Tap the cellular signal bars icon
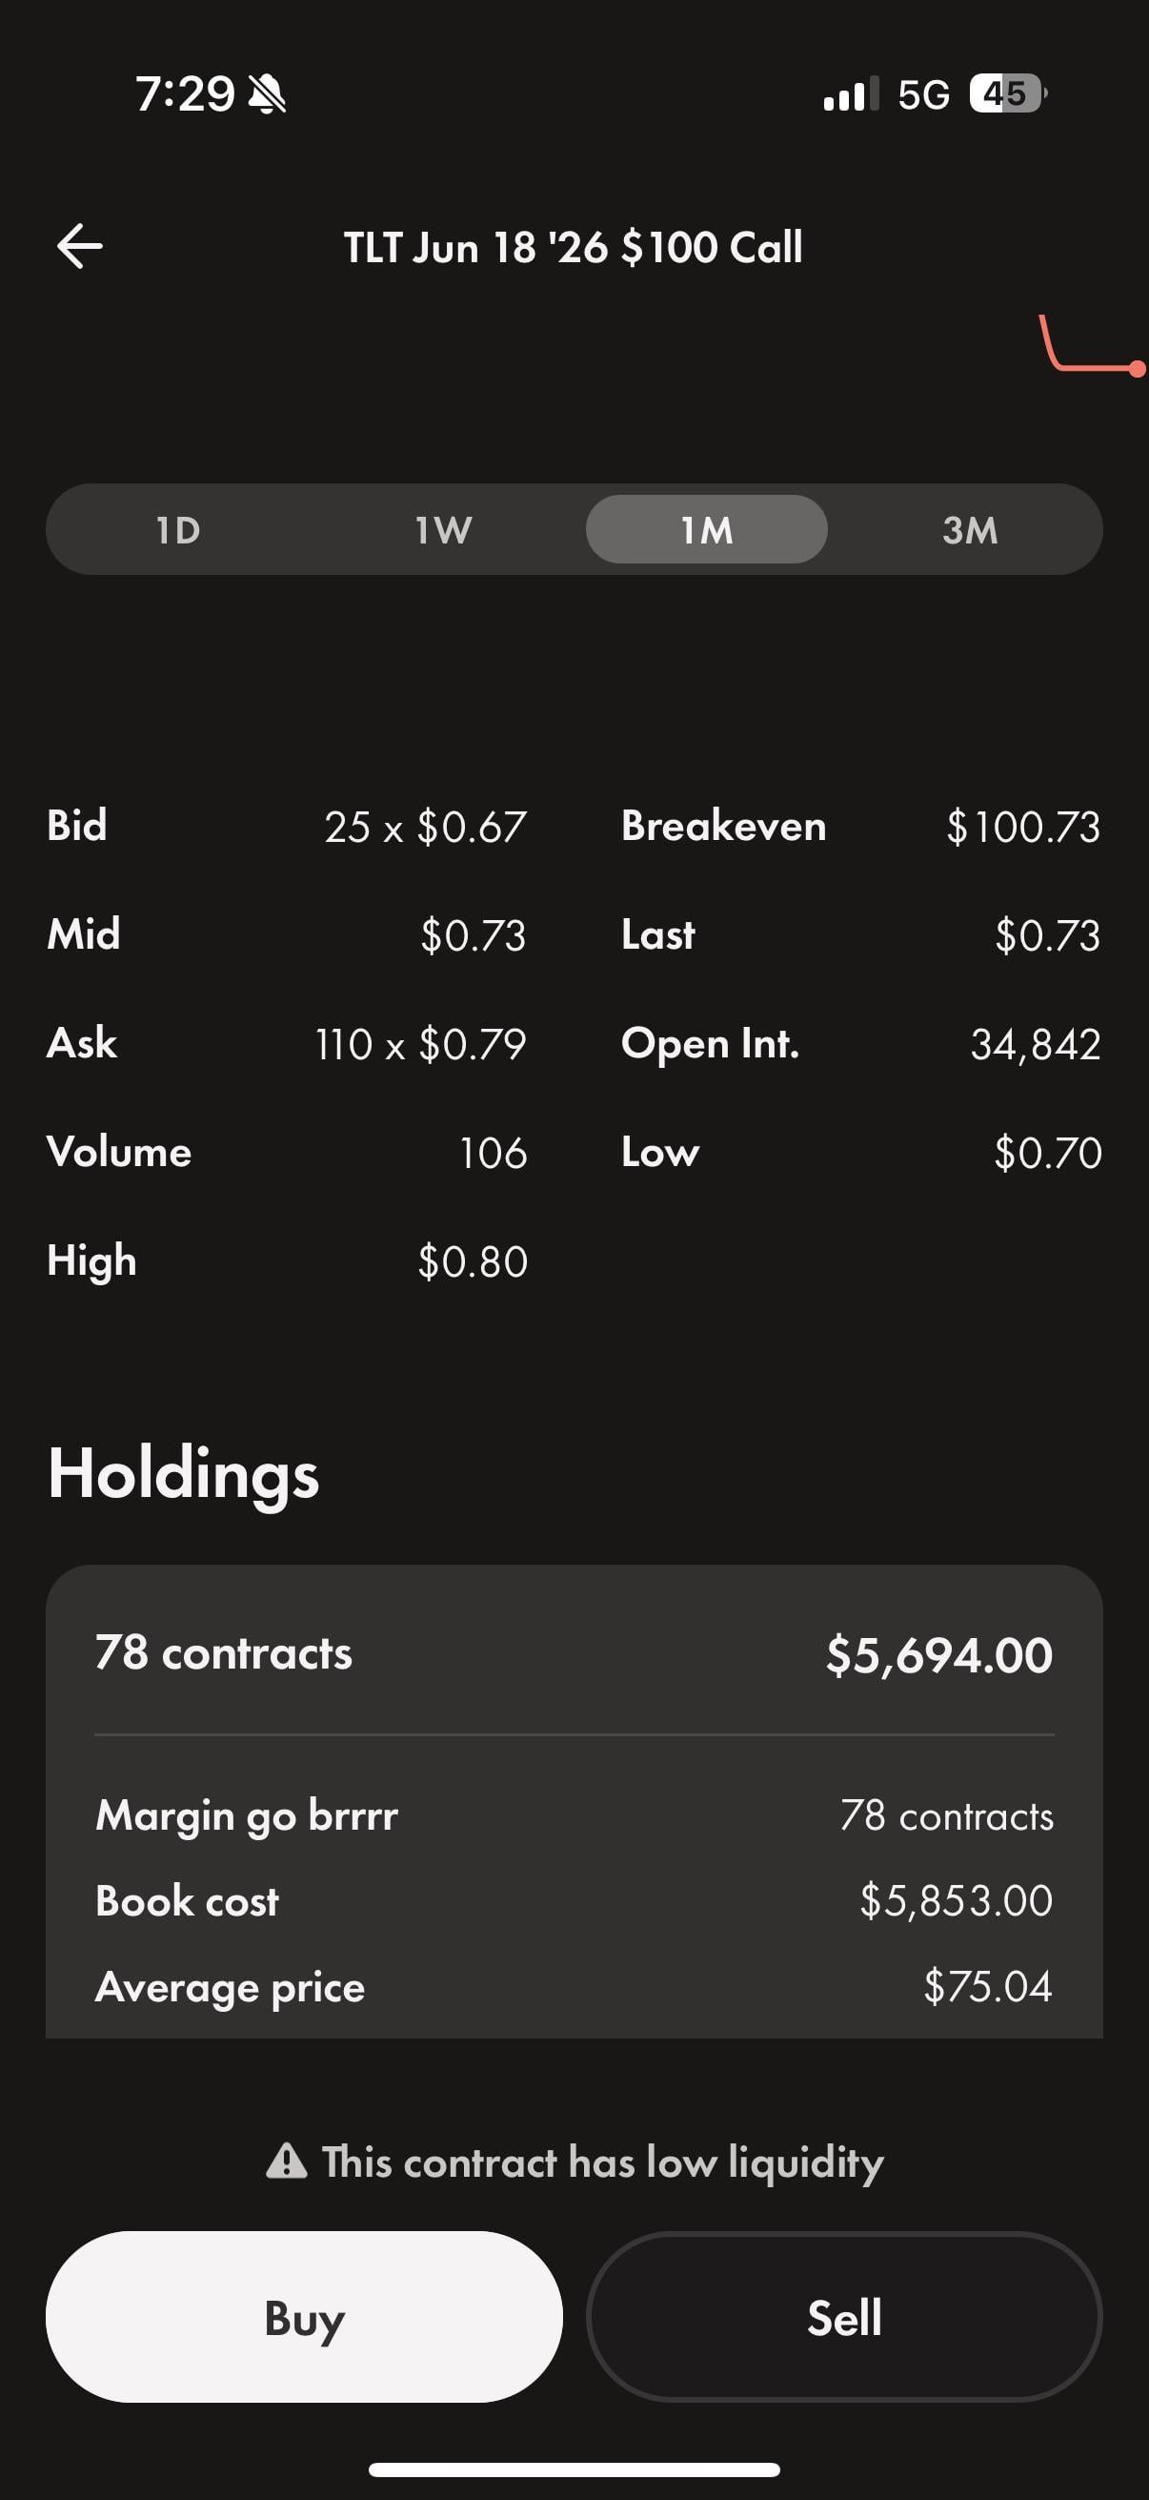 click(x=851, y=94)
